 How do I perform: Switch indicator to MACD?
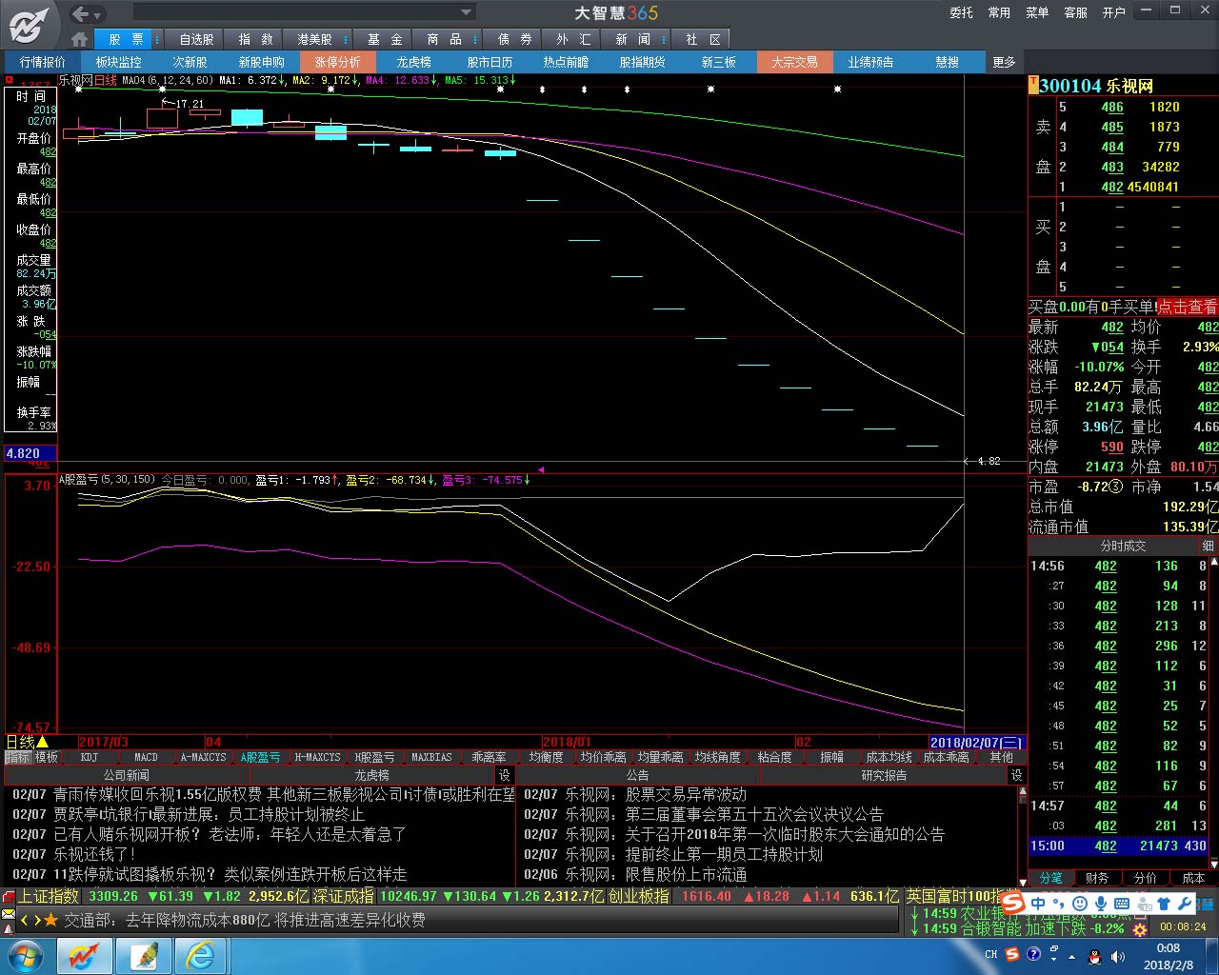(146, 757)
